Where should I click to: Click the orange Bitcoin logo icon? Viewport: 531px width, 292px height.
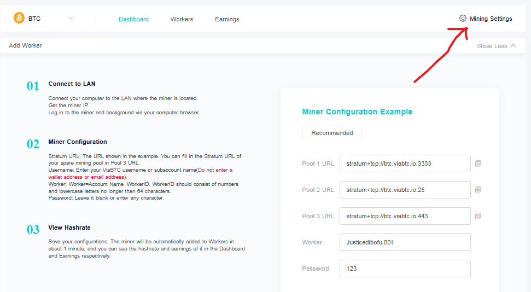coord(19,19)
